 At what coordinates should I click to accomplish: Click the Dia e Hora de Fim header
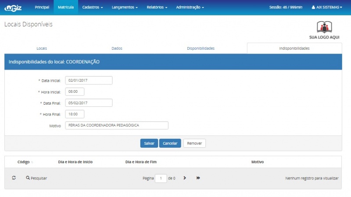[141, 162]
